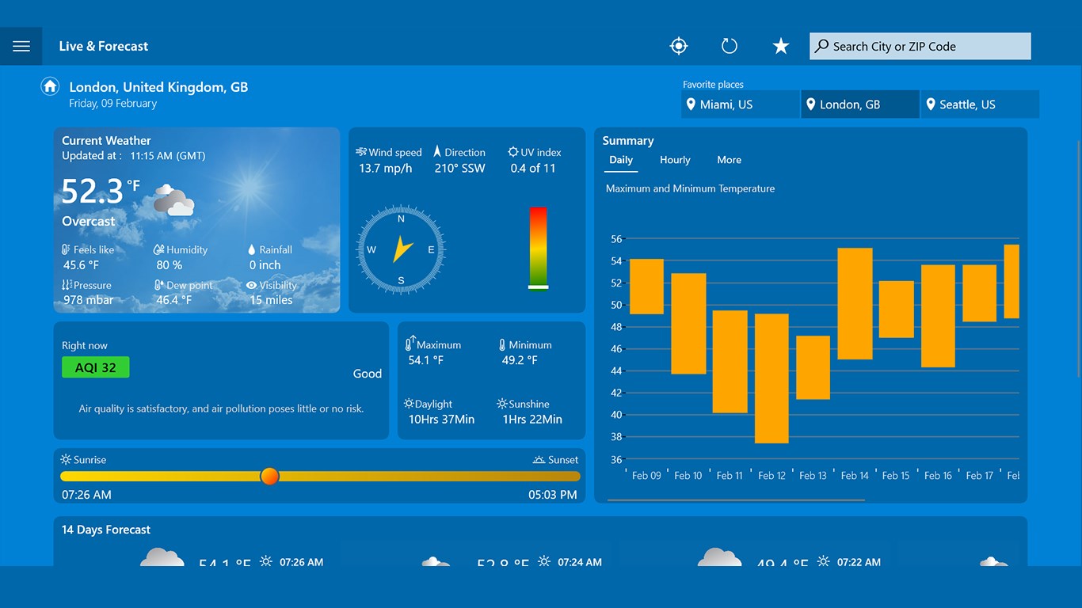Select the Miami, US favorite place
The height and width of the screenshot is (608, 1082).
click(x=739, y=104)
